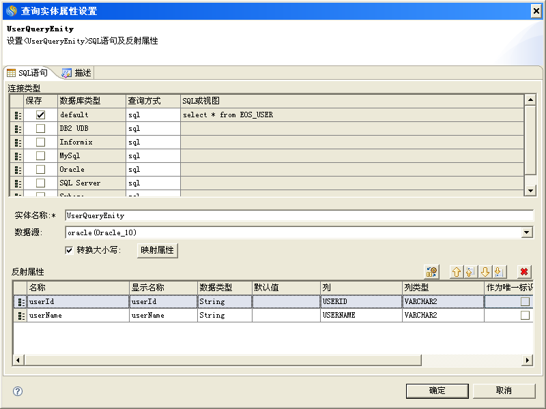Uncheck the 保存 checkbox for default

click(x=40, y=115)
